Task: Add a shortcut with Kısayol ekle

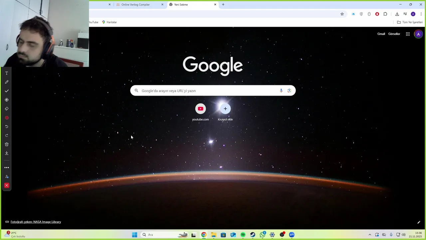Action: [225, 112]
